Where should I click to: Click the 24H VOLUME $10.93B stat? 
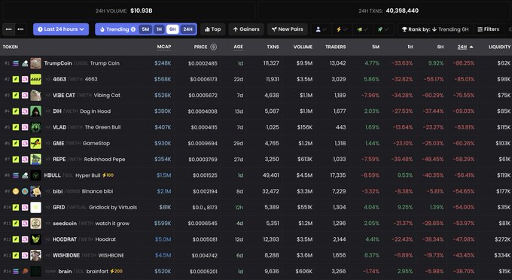click(123, 11)
